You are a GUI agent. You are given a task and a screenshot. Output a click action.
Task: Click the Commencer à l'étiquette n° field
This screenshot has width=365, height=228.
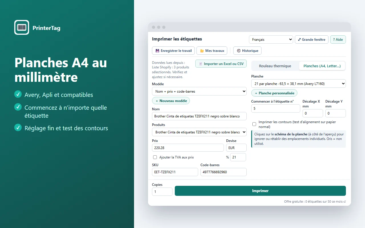(276, 109)
